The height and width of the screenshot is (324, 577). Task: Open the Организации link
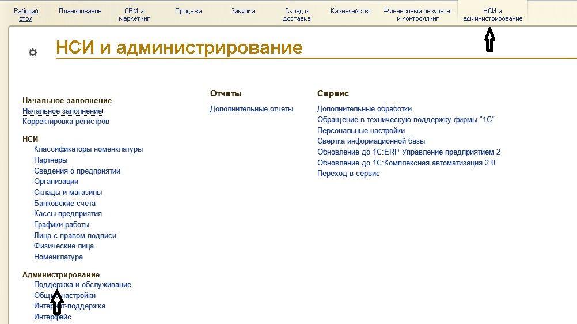[x=56, y=182]
